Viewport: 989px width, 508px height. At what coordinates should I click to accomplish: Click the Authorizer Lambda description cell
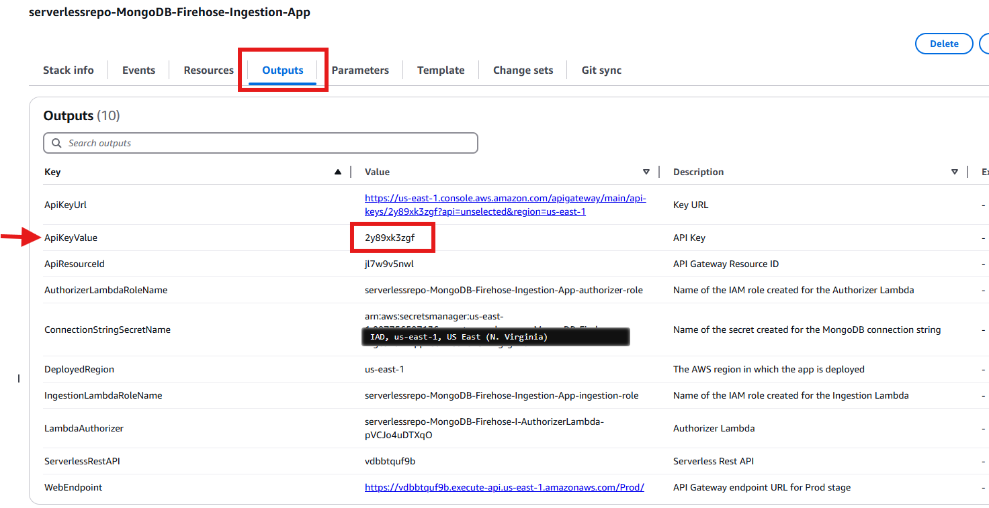714,428
